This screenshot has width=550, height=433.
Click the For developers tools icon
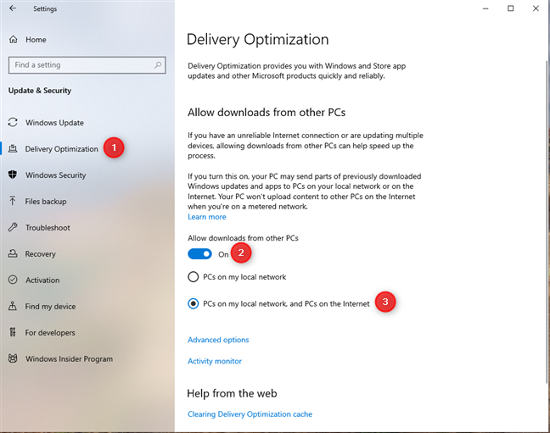[x=13, y=332]
